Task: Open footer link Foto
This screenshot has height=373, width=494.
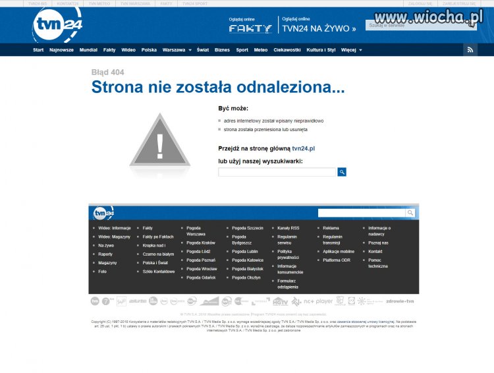Action: point(102,272)
